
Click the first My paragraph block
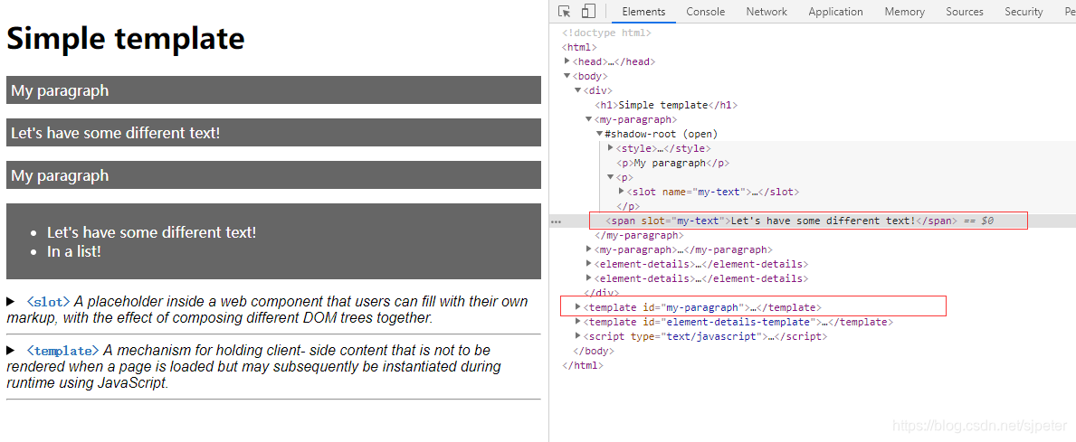click(x=274, y=89)
